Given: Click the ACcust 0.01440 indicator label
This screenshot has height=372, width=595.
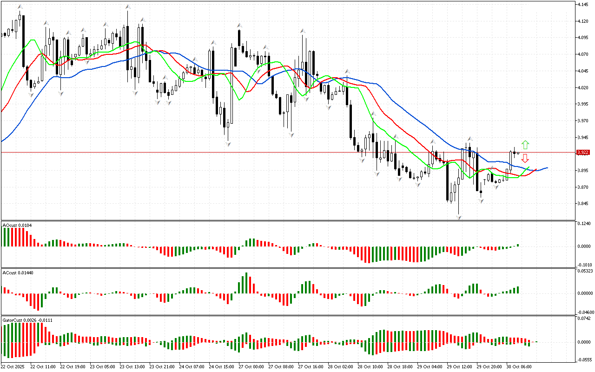Looking at the screenshot, I should tap(18, 272).
